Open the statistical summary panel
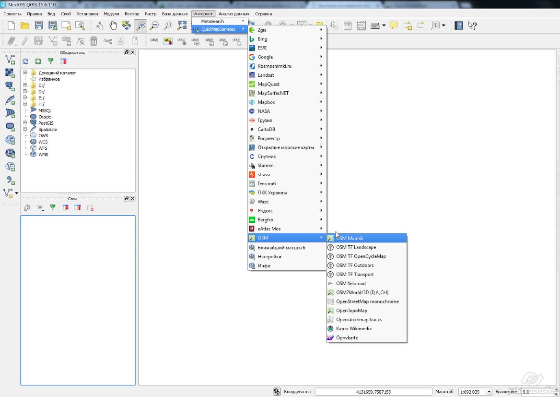560x397 pixels. point(361,24)
